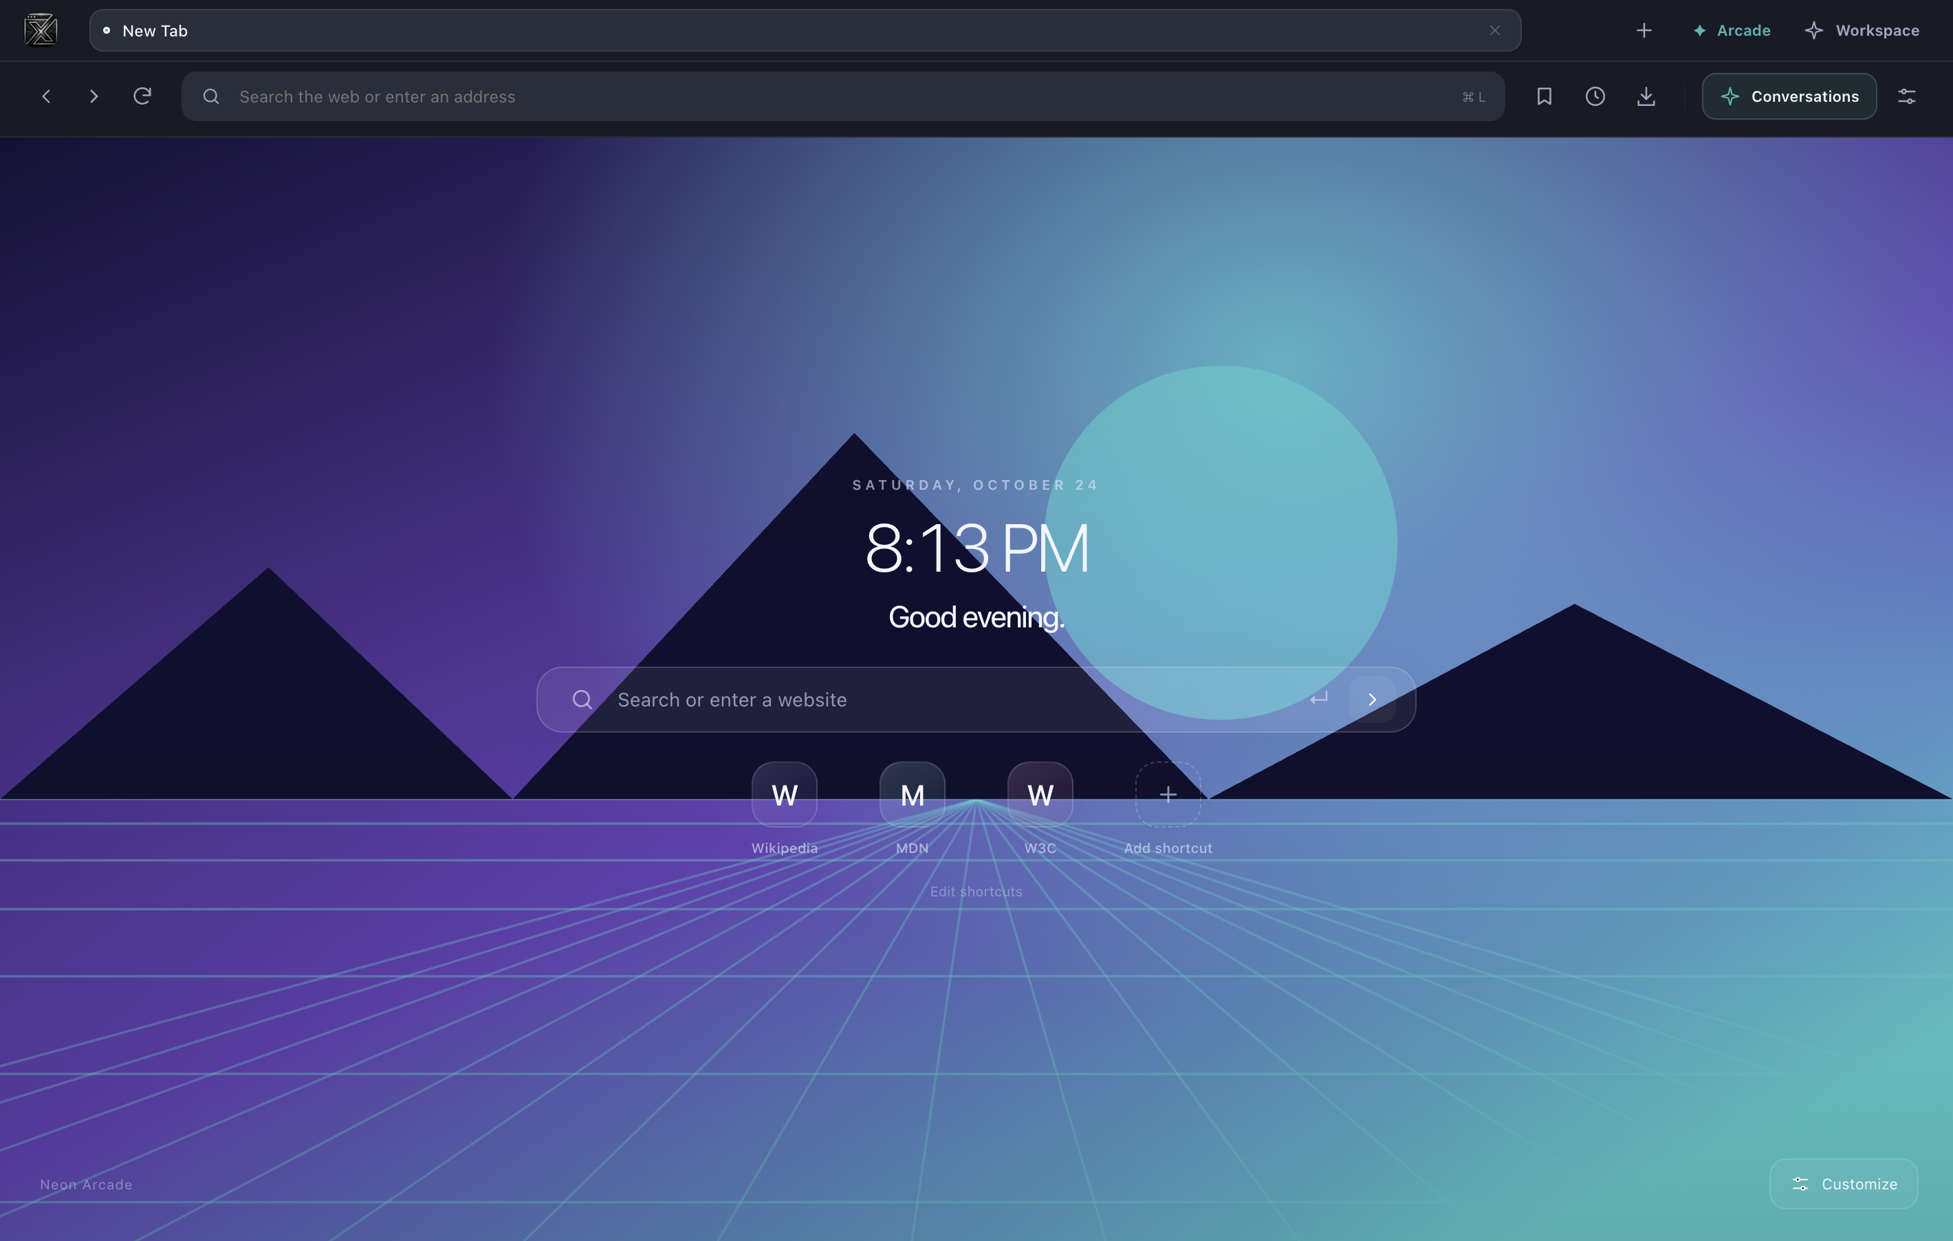Click the 8:13 PM clock text
The height and width of the screenshot is (1241, 1953).
[976, 548]
